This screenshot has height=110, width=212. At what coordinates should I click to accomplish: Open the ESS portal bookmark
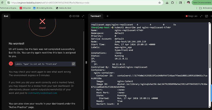(25, 8)
